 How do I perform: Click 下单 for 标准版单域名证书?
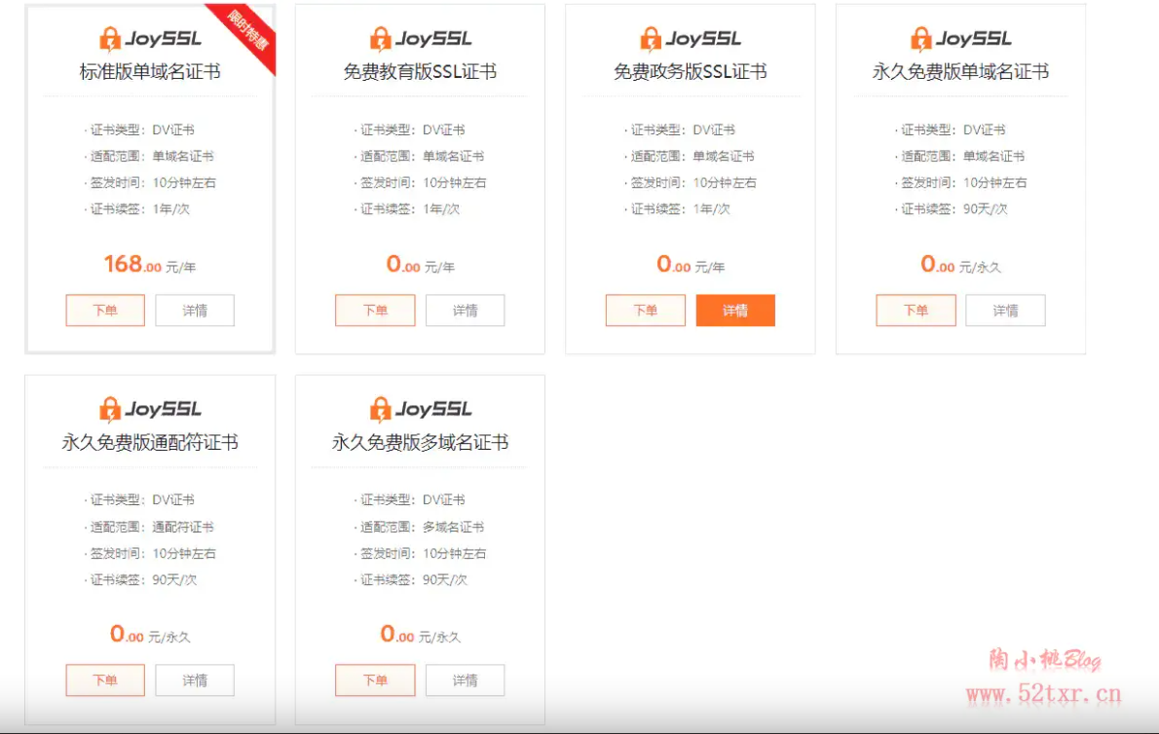tap(105, 311)
